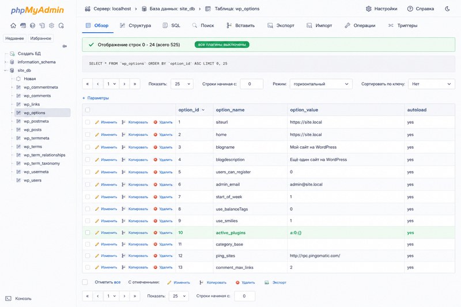Tick the header select-all checkbox
The image size is (461, 307).
[x=88, y=110]
